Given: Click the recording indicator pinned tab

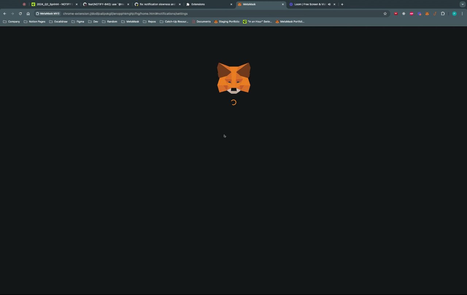Looking at the screenshot, I should point(24,4).
